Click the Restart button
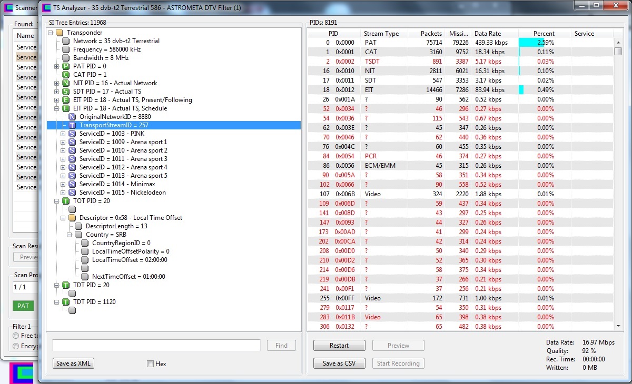The image size is (632, 384). 339,346
